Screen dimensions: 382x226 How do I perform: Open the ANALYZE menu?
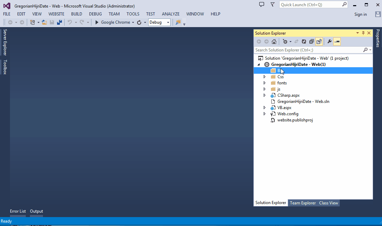pos(171,14)
